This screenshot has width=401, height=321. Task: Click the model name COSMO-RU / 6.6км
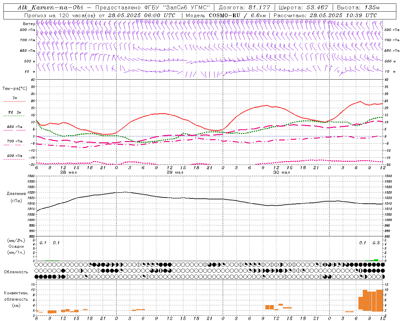tap(237, 15)
